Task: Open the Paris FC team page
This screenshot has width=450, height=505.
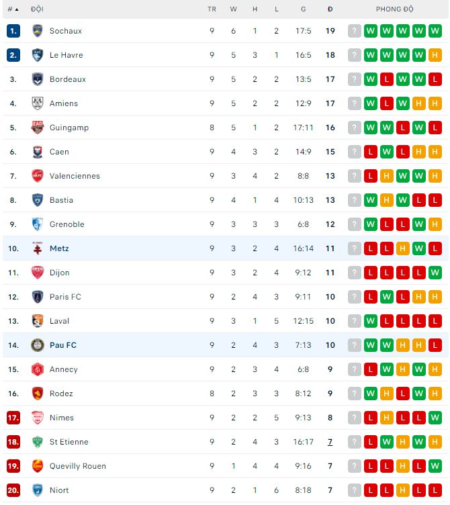Action: tap(65, 297)
